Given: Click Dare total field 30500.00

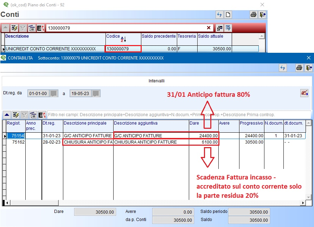Looking at the screenshot, I should pos(95,212).
